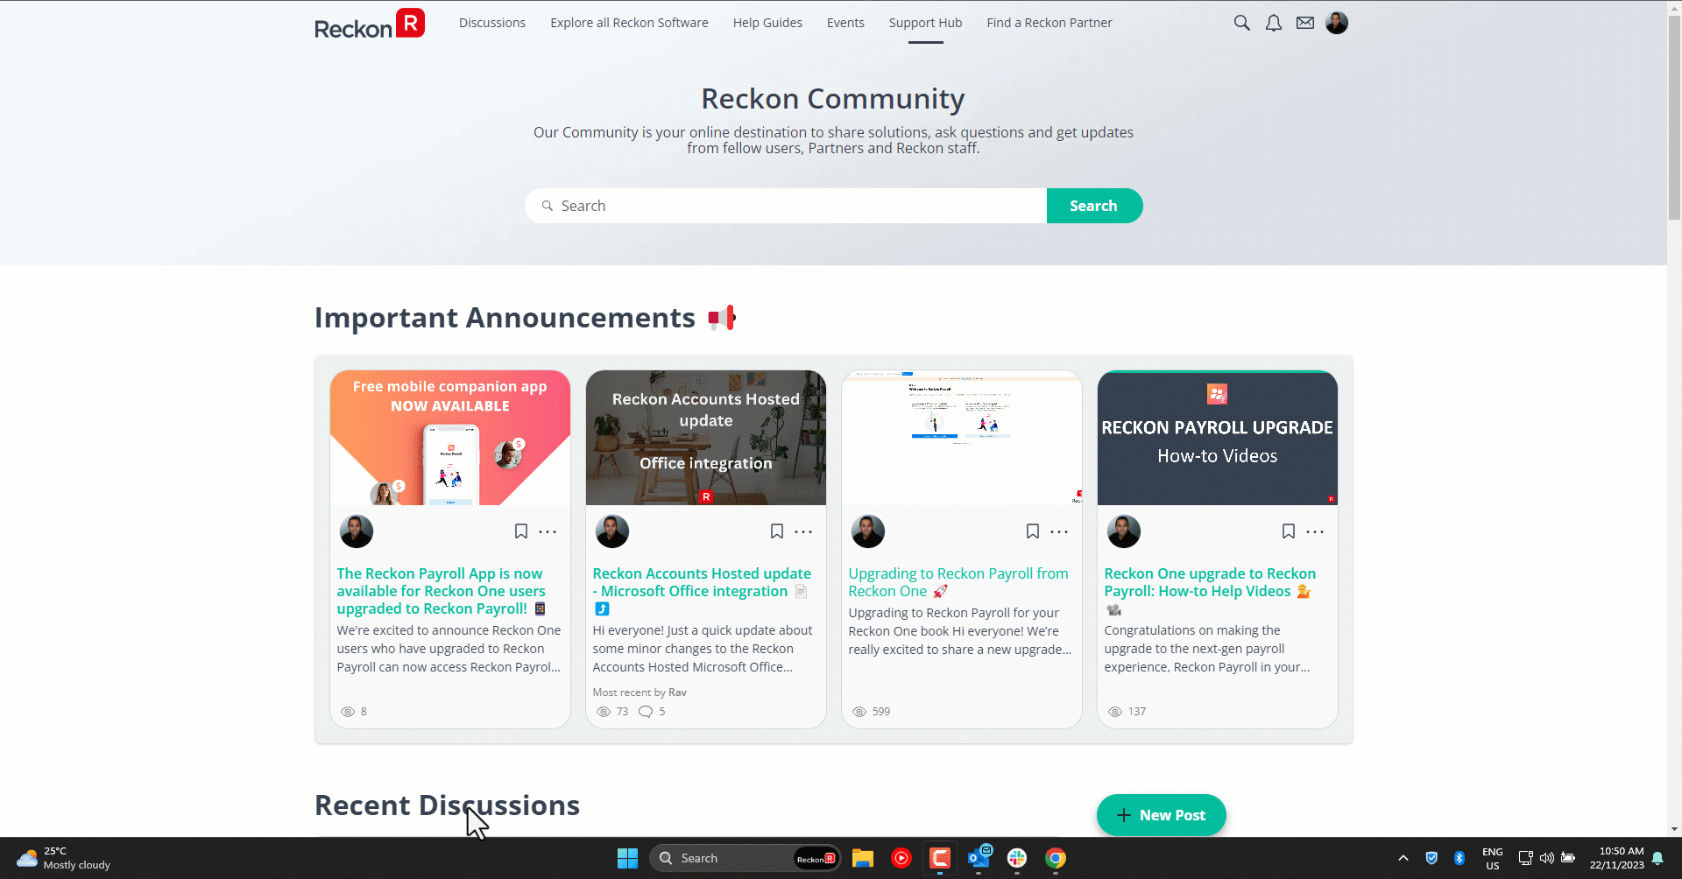Open the Reckon Accounts Hosted update thumbnail
Viewport: 1682px width, 879px height.
706,438
